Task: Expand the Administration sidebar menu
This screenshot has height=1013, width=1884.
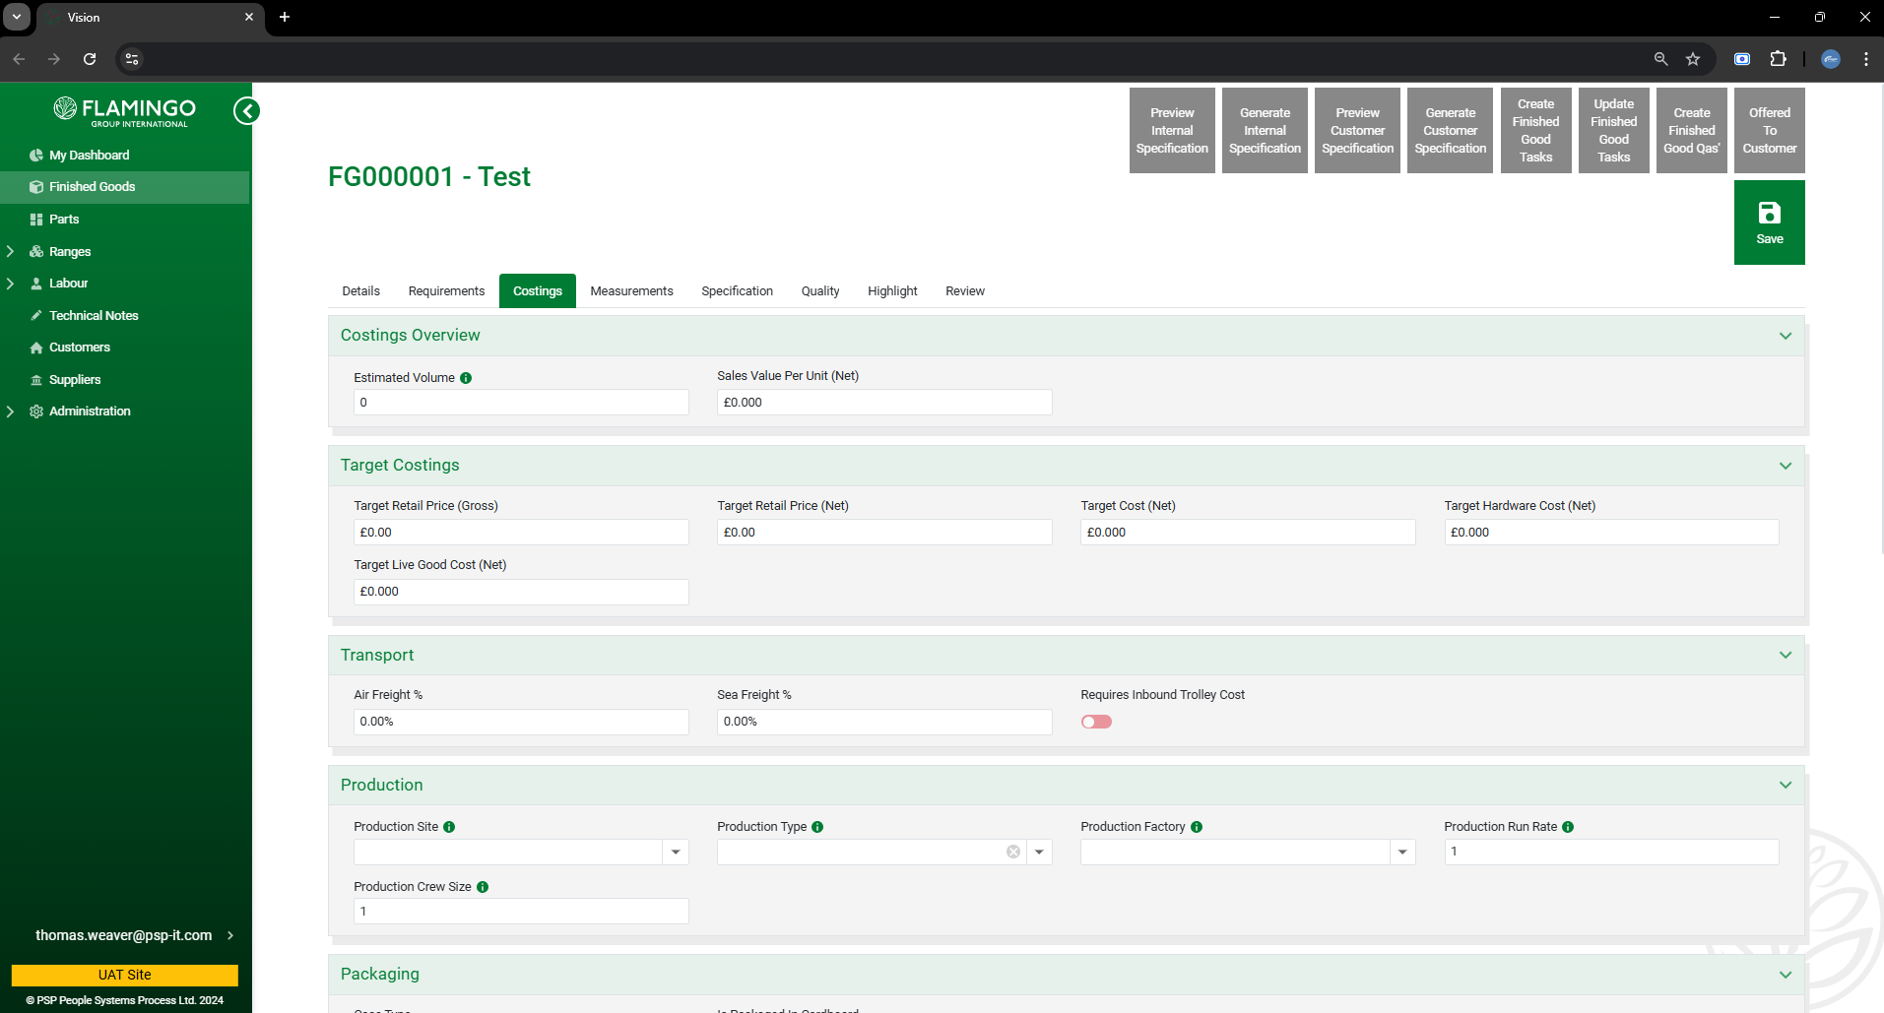Action: coord(10,412)
